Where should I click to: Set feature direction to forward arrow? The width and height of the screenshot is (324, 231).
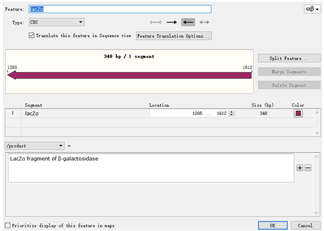pos(172,22)
